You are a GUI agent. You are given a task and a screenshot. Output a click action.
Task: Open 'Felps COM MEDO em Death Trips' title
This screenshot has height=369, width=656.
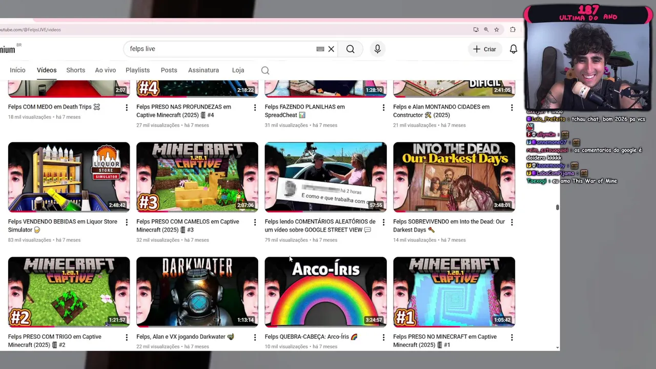pos(54,107)
